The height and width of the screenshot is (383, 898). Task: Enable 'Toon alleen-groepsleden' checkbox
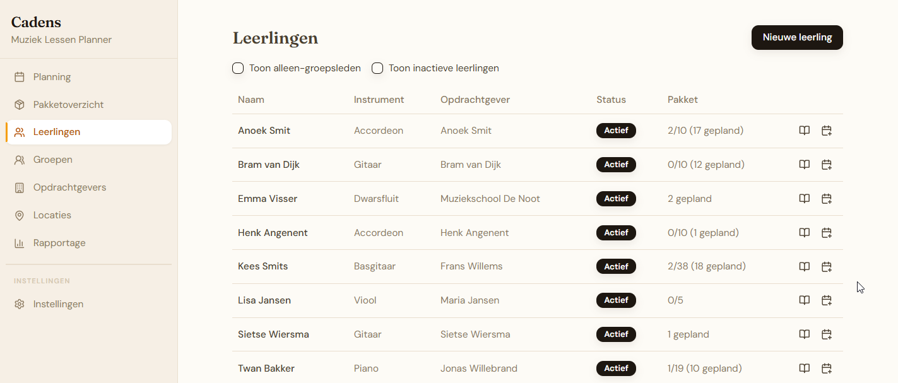coord(238,68)
